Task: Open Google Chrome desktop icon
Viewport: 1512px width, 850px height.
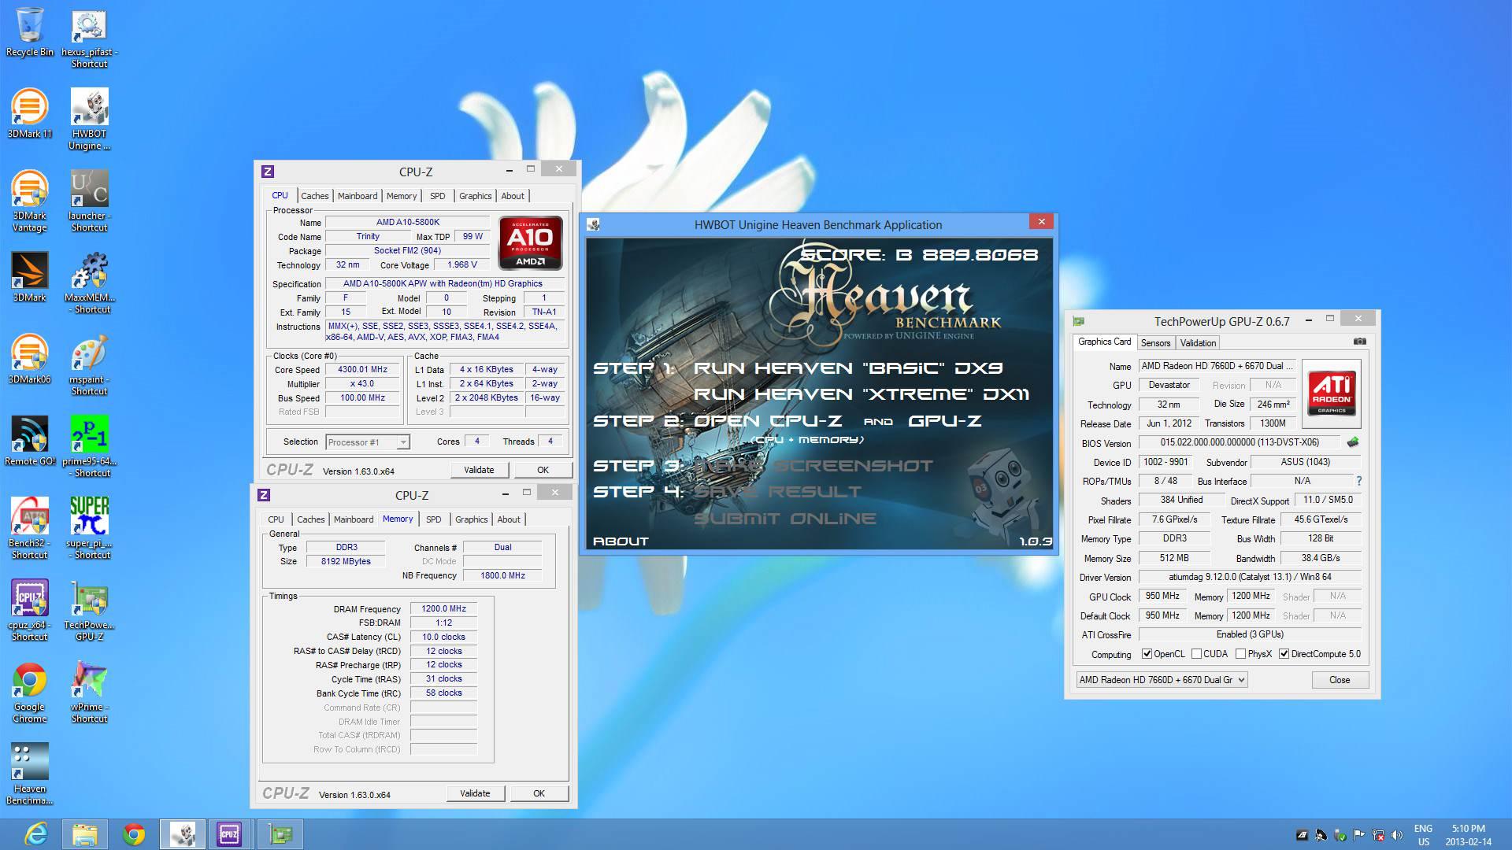Action: [30, 692]
